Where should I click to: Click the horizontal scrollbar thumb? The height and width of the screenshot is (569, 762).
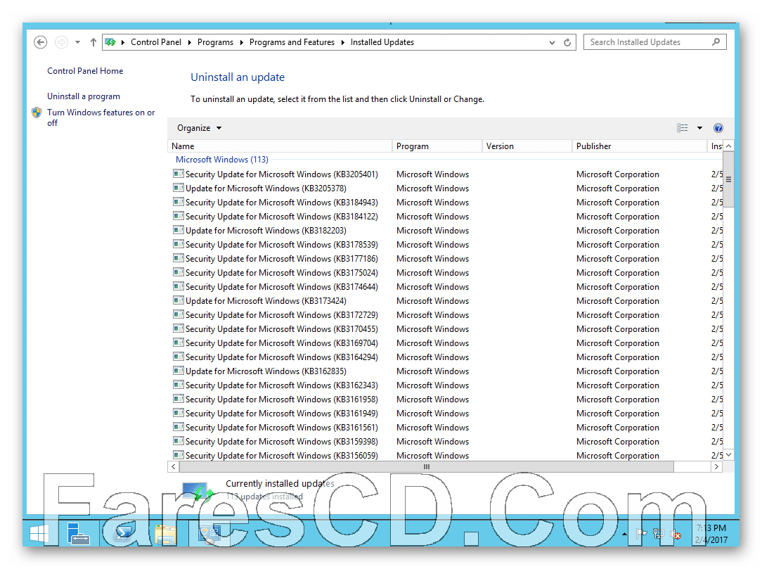[x=426, y=467]
